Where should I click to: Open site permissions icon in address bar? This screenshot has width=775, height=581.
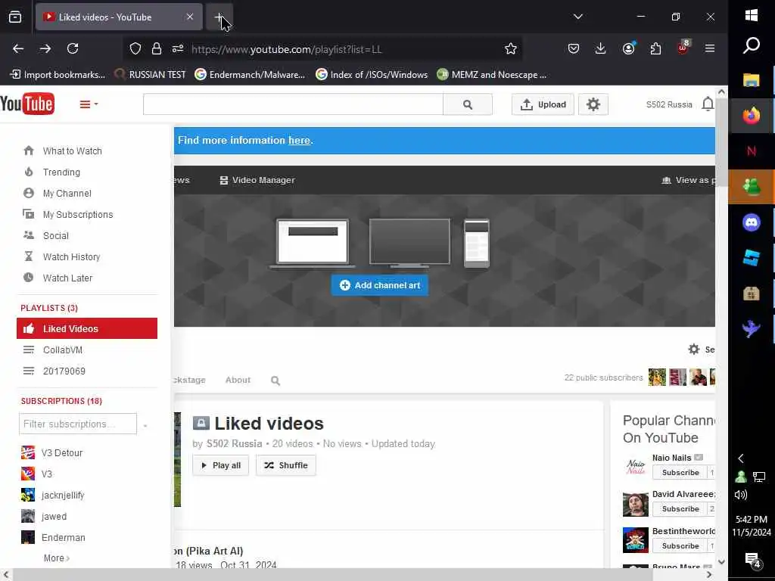tap(178, 48)
